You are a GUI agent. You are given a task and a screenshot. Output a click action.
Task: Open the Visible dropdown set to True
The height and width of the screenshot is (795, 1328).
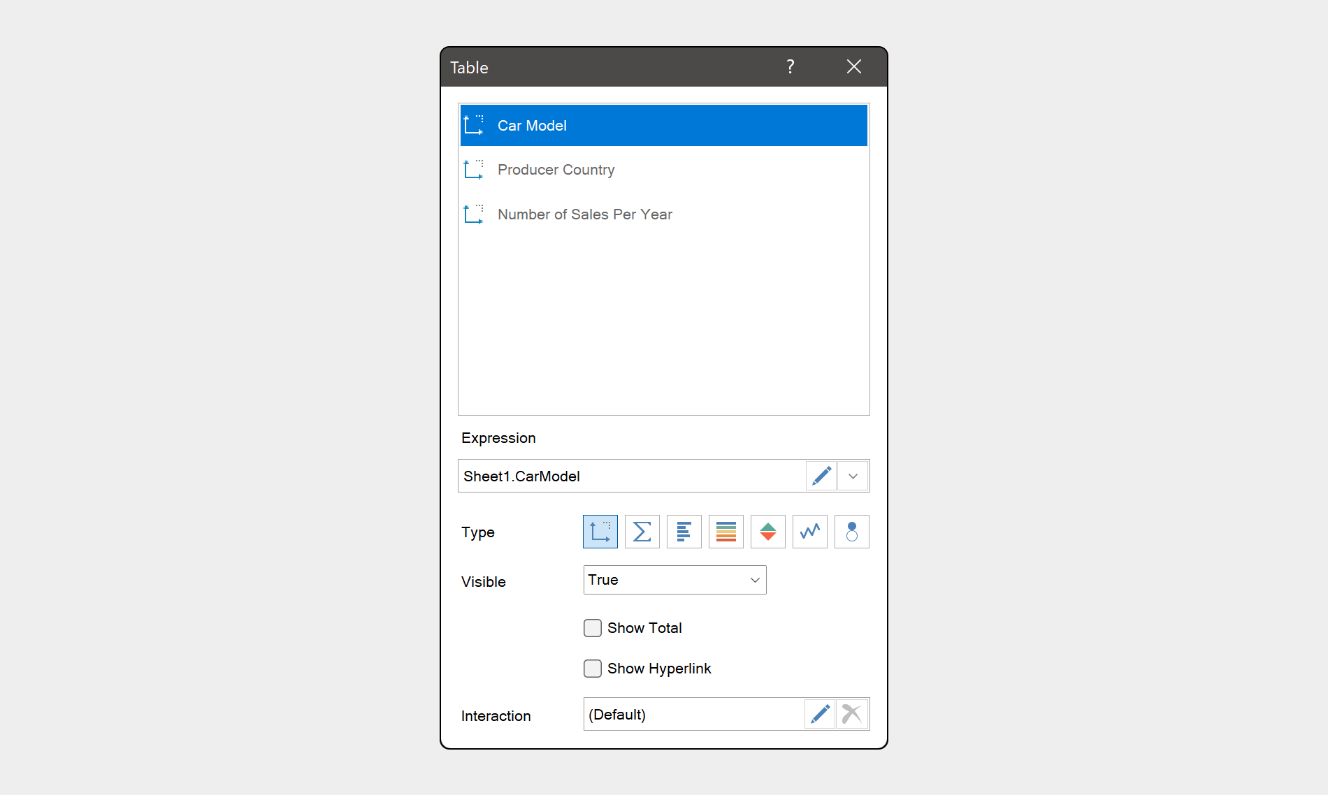(674, 580)
